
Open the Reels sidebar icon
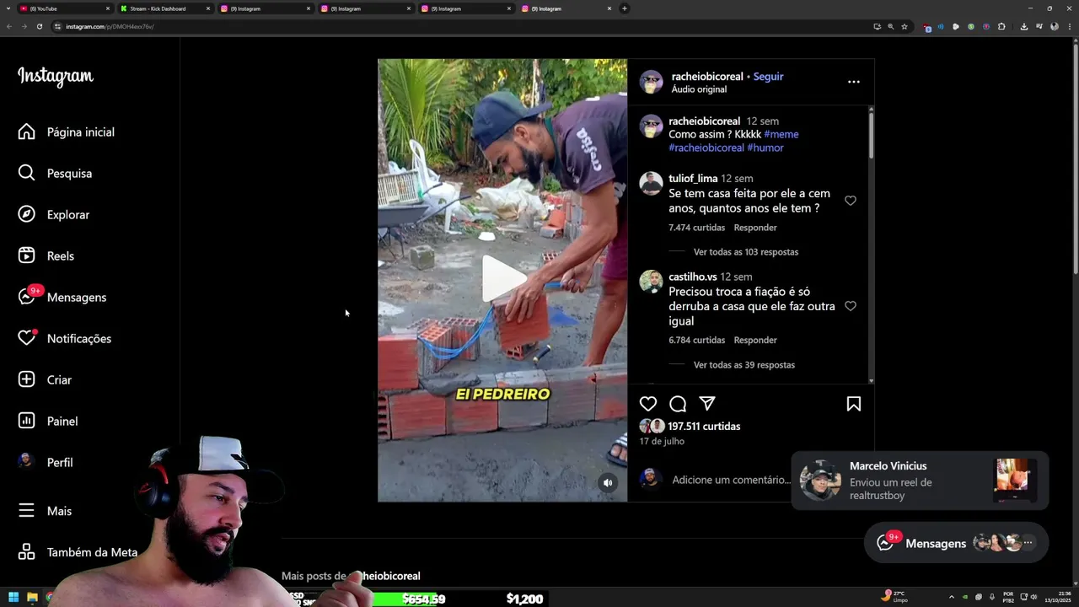coord(27,255)
